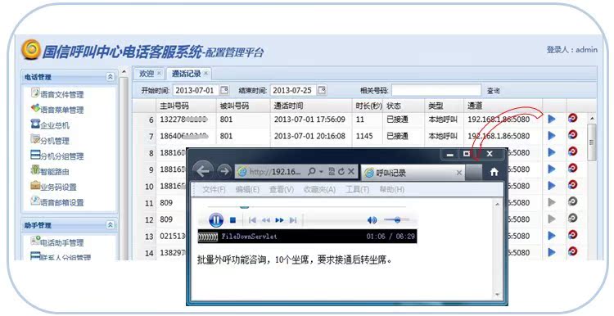Play the recording for row 10
Viewport: 614px width, 316px height.
click(552, 186)
